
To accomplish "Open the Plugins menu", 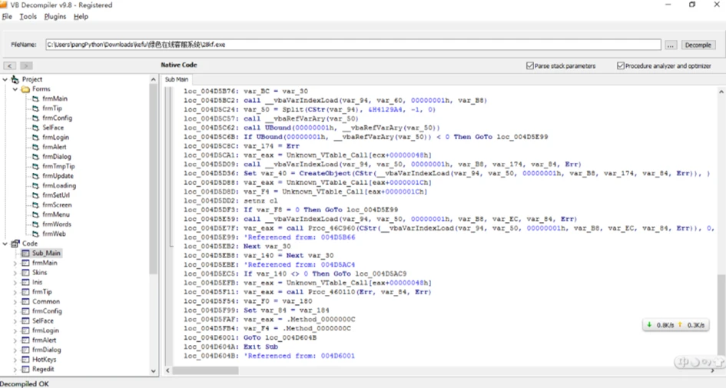I will [x=55, y=17].
